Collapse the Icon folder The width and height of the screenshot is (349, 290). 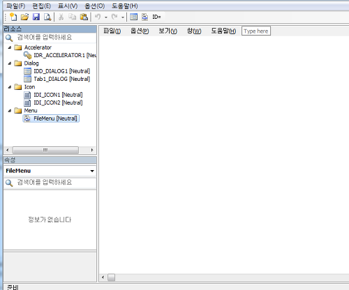[x=10, y=87]
